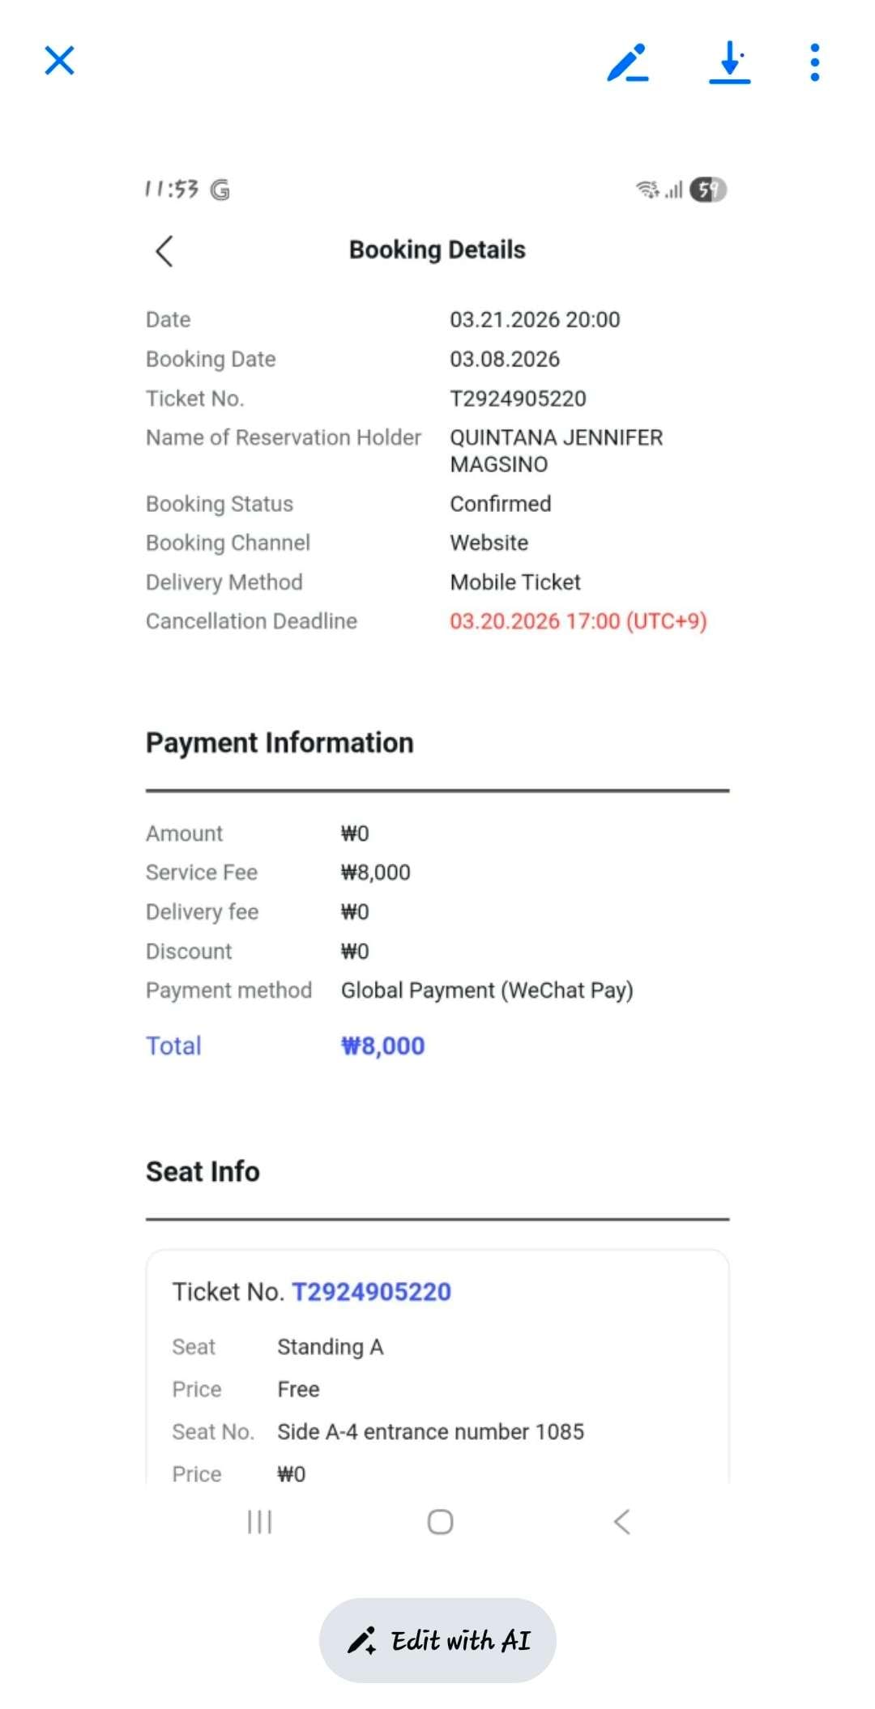This screenshot has width=875, height=1709.
Task: Tap the Booking Details title
Action: click(437, 250)
